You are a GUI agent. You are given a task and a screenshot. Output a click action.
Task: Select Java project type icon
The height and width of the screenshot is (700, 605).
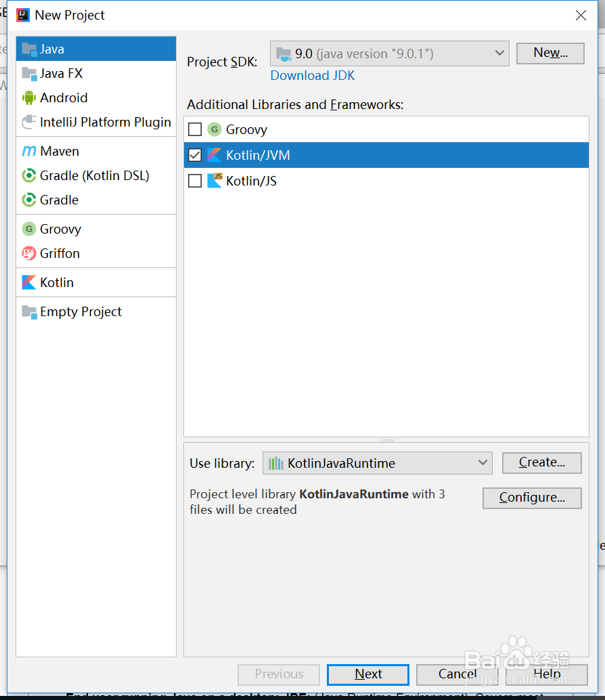(x=30, y=49)
